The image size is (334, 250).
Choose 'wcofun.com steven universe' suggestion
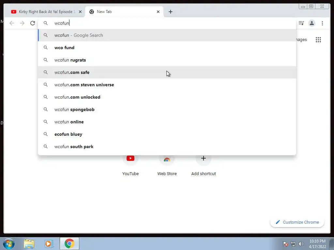(x=167, y=85)
